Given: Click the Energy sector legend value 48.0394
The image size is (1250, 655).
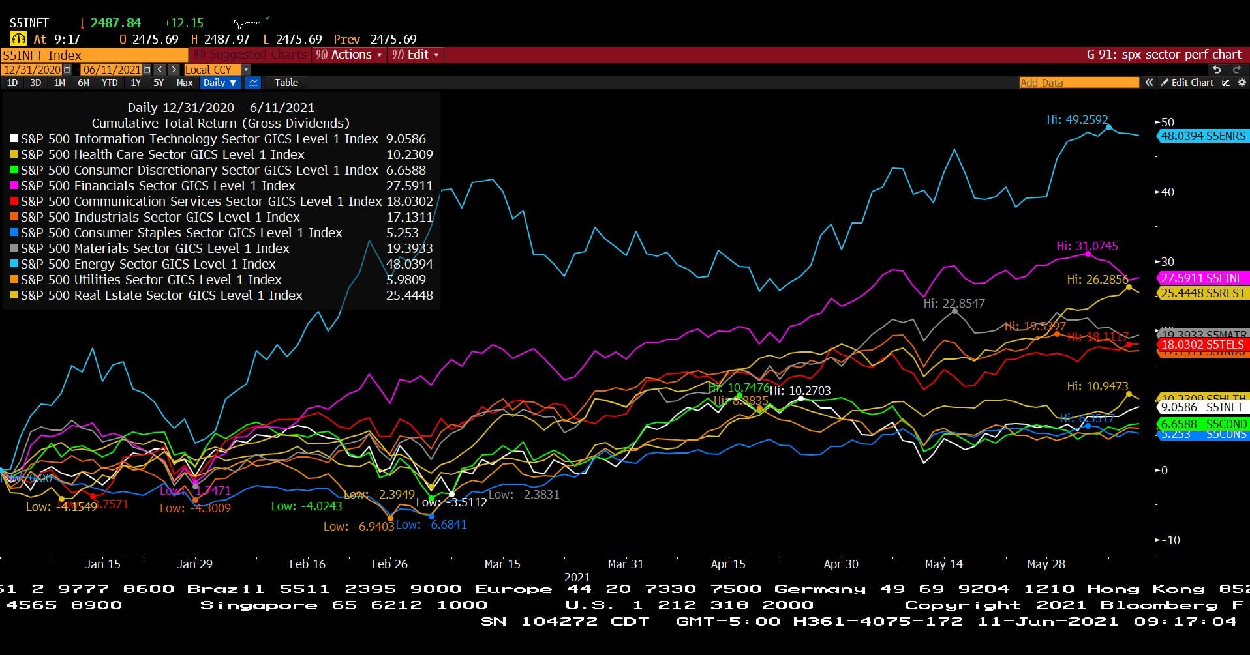Looking at the screenshot, I should [410, 264].
